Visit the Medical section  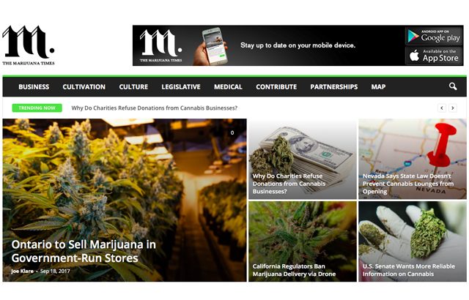pos(228,87)
